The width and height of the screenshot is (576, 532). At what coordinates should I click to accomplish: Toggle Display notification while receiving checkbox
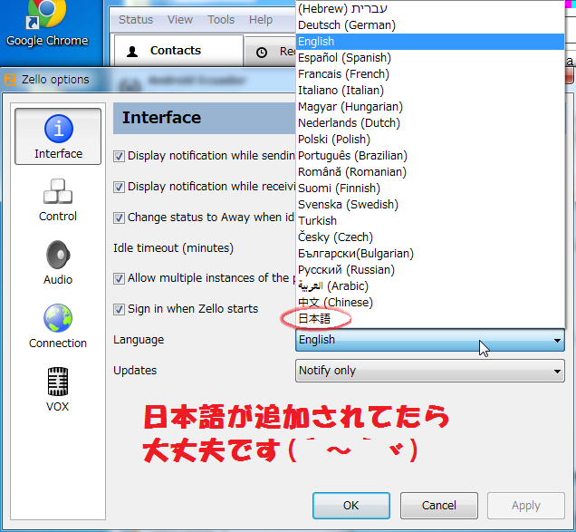coord(119,187)
